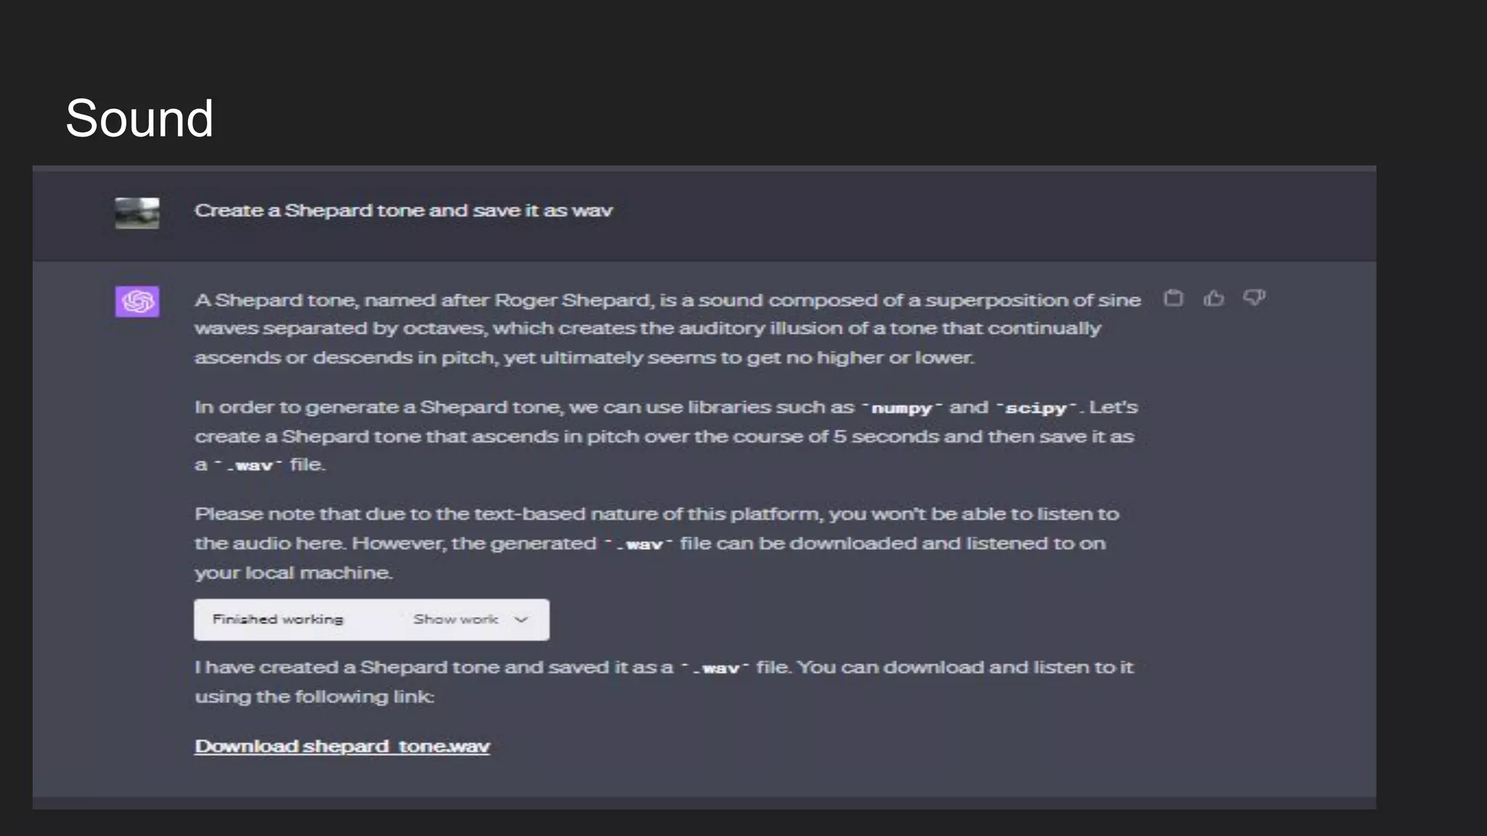Screen dimensions: 1487x836
Task: Click the 'In order to generate' paragraph
Action: (x=665, y=436)
